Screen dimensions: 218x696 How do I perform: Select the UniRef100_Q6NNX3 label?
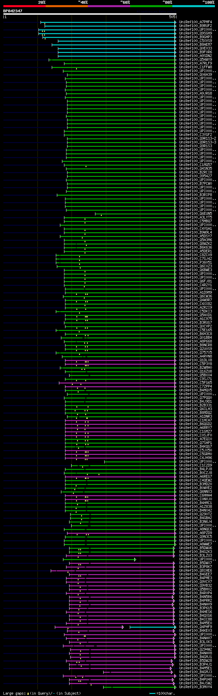(x=196, y=492)
